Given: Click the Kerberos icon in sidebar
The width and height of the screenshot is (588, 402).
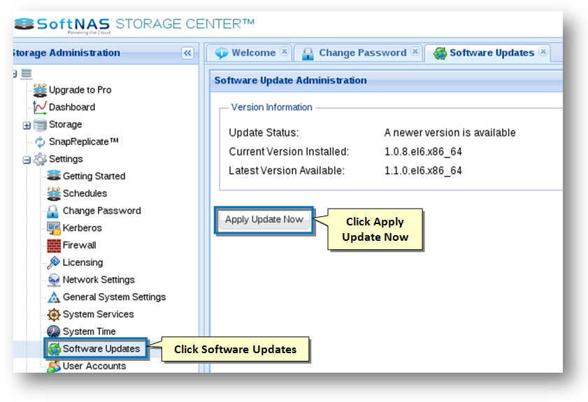Looking at the screenshot, I should 54,228.
